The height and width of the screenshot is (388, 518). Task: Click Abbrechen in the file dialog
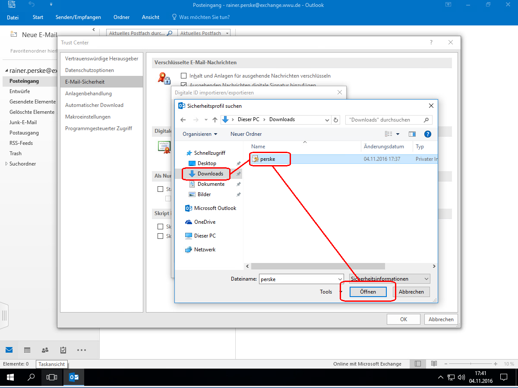click(411, 292)
